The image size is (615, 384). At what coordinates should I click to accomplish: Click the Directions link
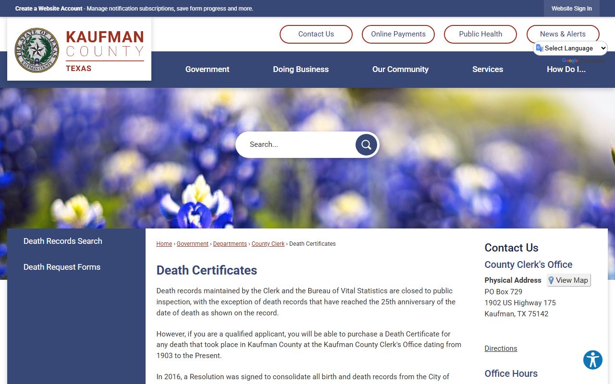tap(501, 348)
